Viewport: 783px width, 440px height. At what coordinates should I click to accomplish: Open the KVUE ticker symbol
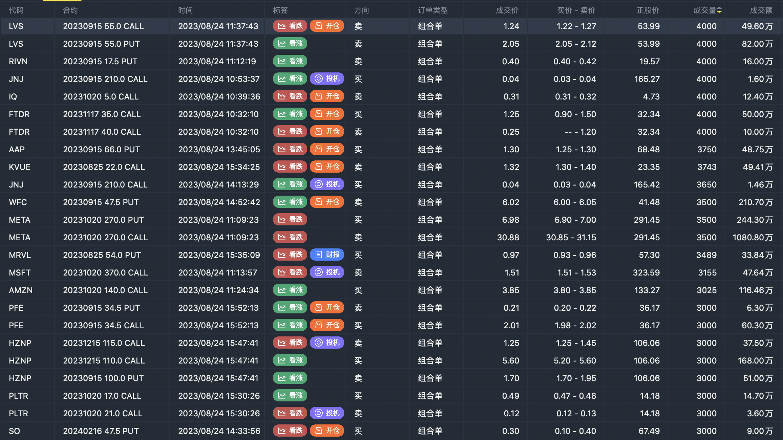[20, 167]
